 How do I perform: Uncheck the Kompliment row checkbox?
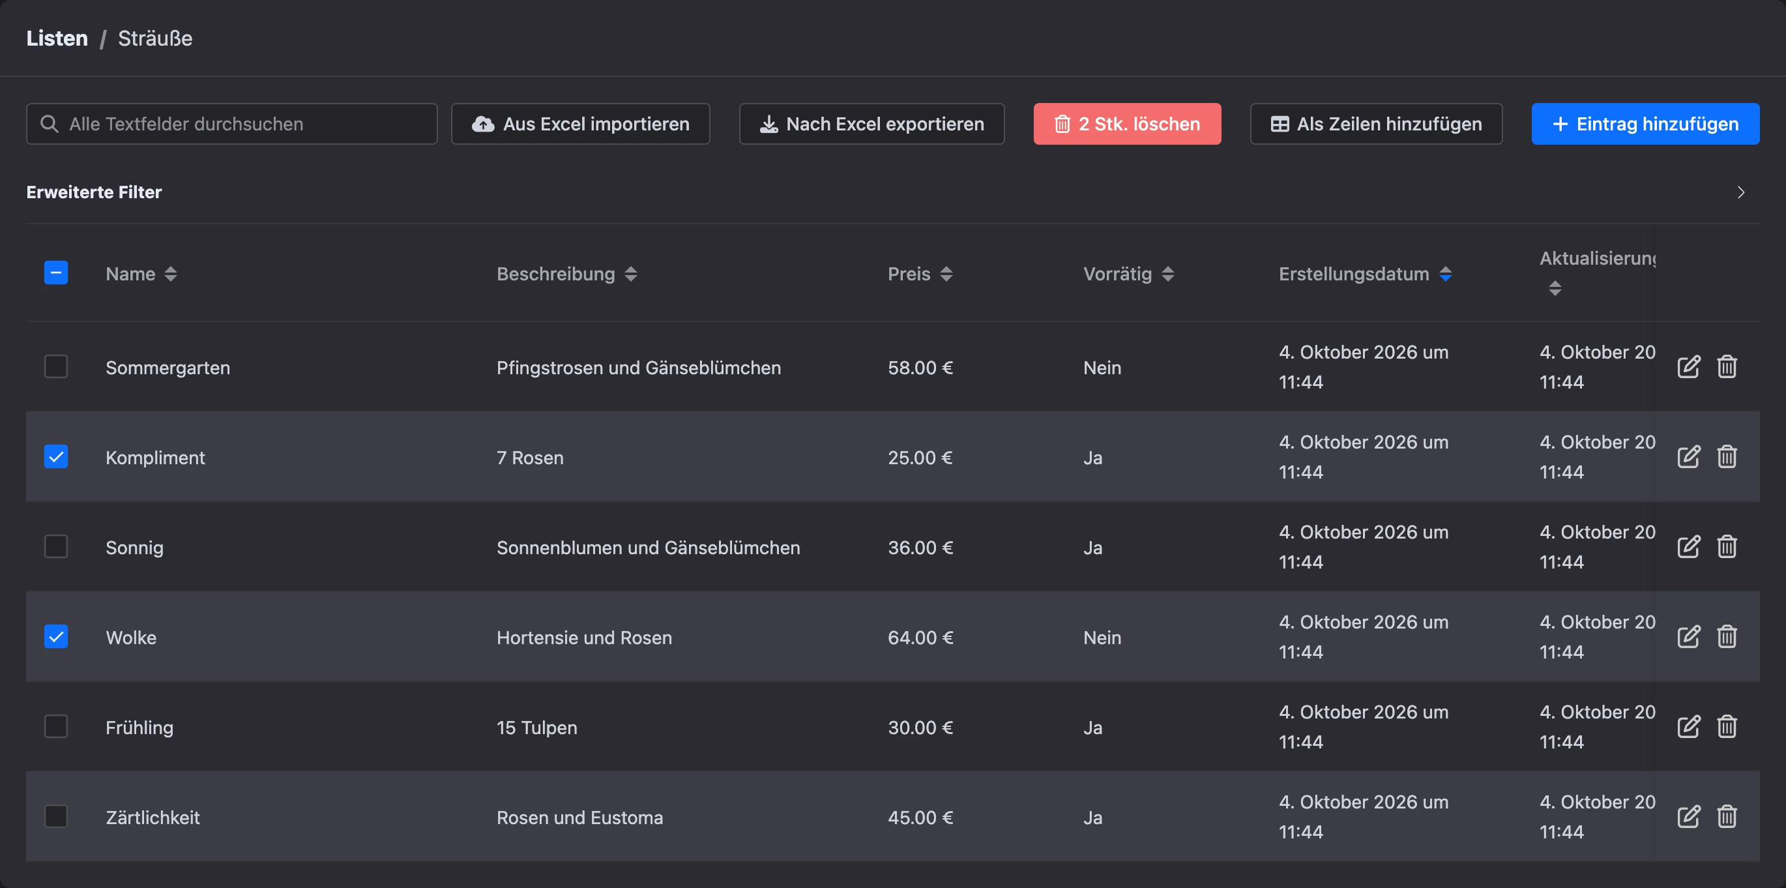pos(56,456)
